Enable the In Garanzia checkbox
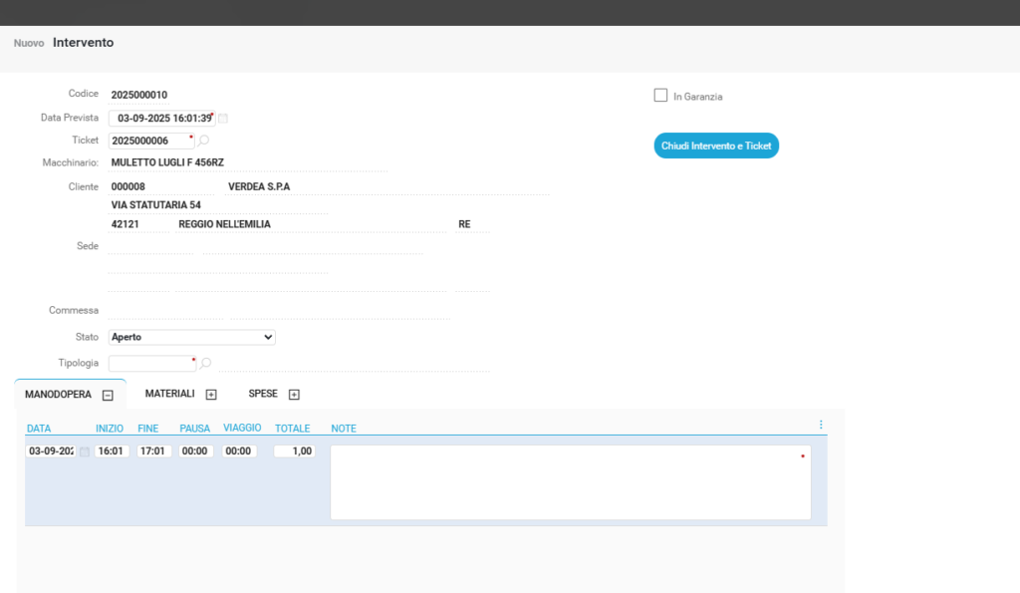Image resolution: width=1020 pixels, height=593 pixels. (660, 96)
